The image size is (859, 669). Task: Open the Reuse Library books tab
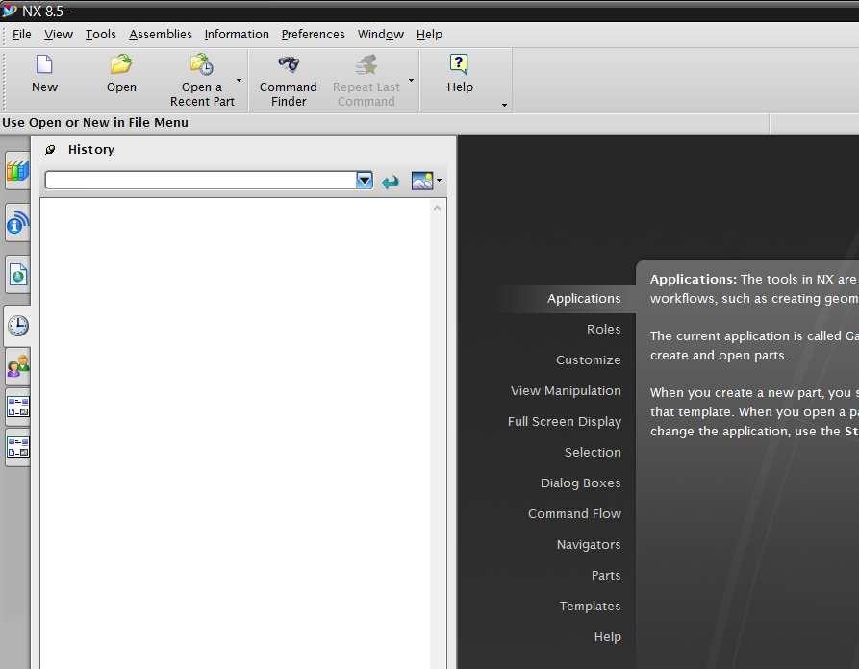point(17,171)
